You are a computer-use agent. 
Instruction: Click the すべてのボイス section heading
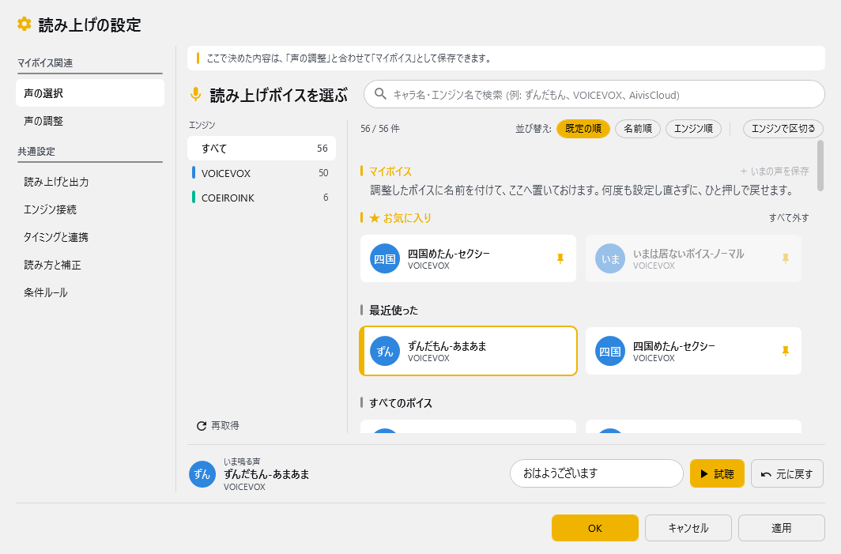point(400,403)
